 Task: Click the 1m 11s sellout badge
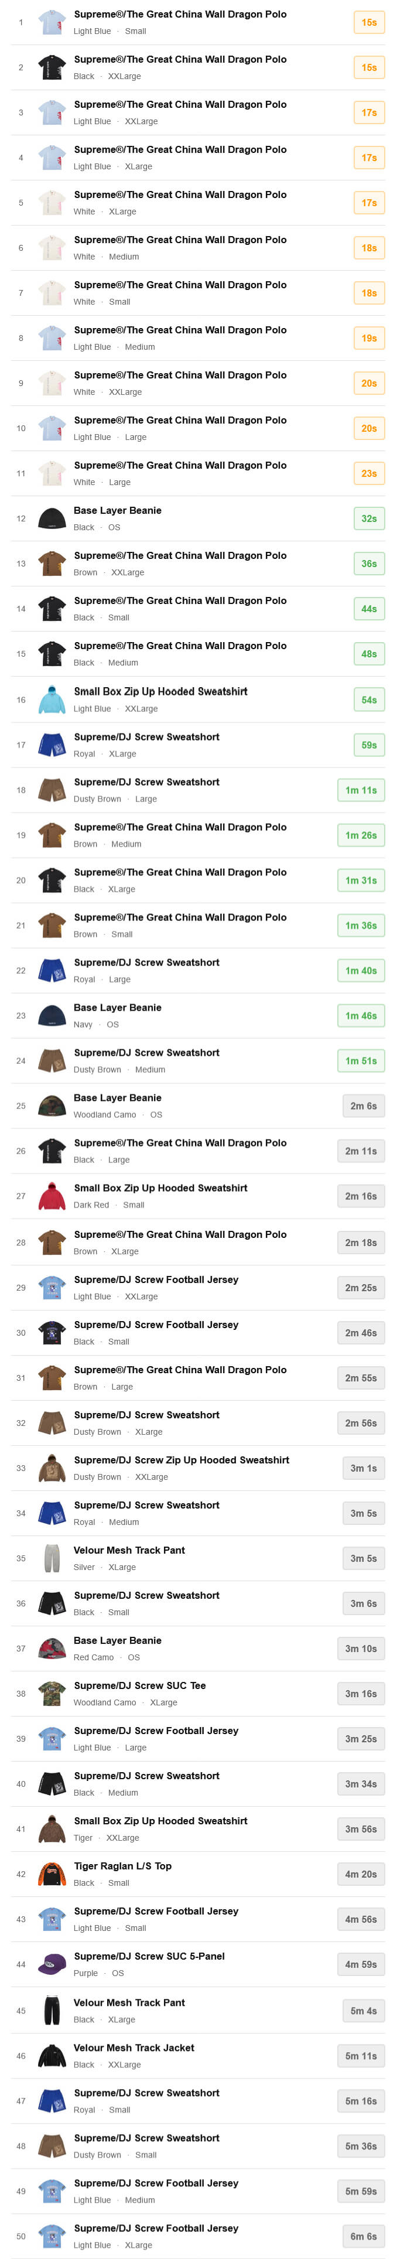click(x=360, y=790)
